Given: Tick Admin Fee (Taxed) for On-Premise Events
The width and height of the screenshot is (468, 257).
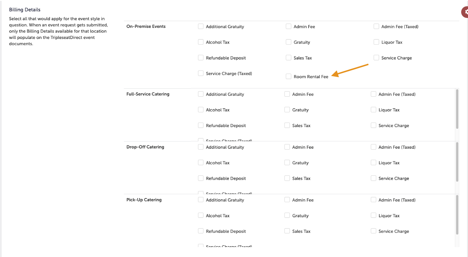Looking at the screenshot, I should pos(376,26).
